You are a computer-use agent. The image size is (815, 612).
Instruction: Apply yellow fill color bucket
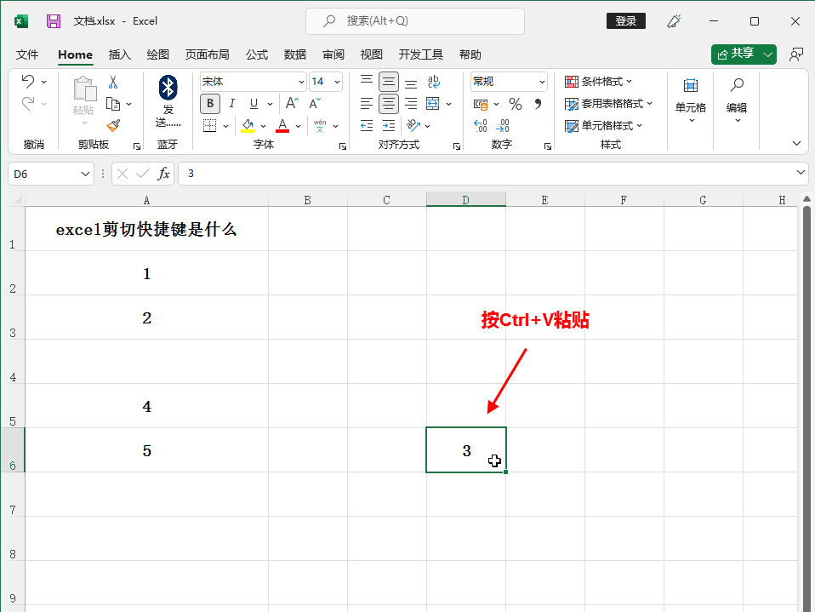coord(248,125)
